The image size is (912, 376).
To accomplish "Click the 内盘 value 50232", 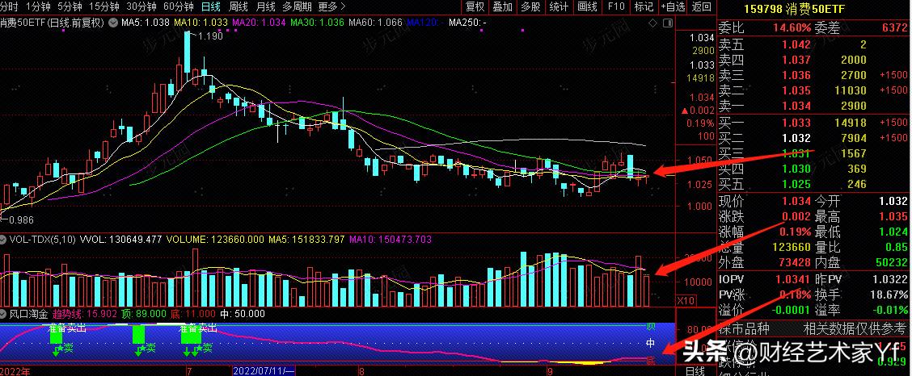I will point(893,263).
